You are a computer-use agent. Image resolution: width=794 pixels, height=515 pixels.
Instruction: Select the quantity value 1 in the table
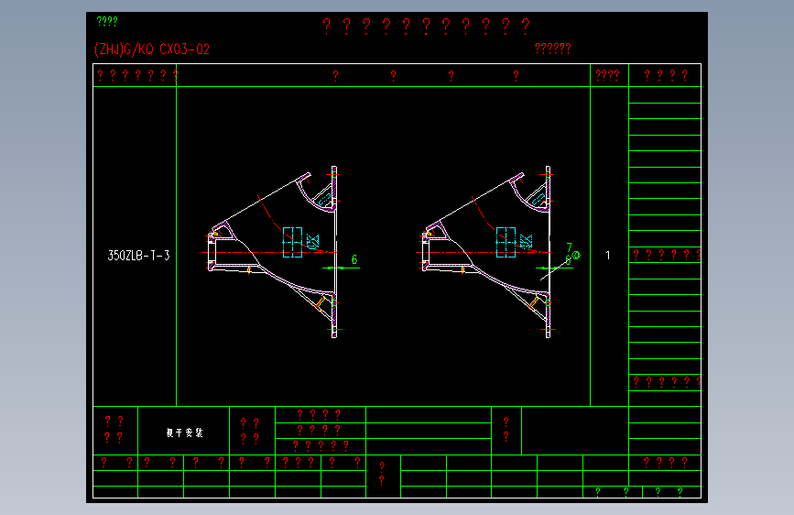608,256
